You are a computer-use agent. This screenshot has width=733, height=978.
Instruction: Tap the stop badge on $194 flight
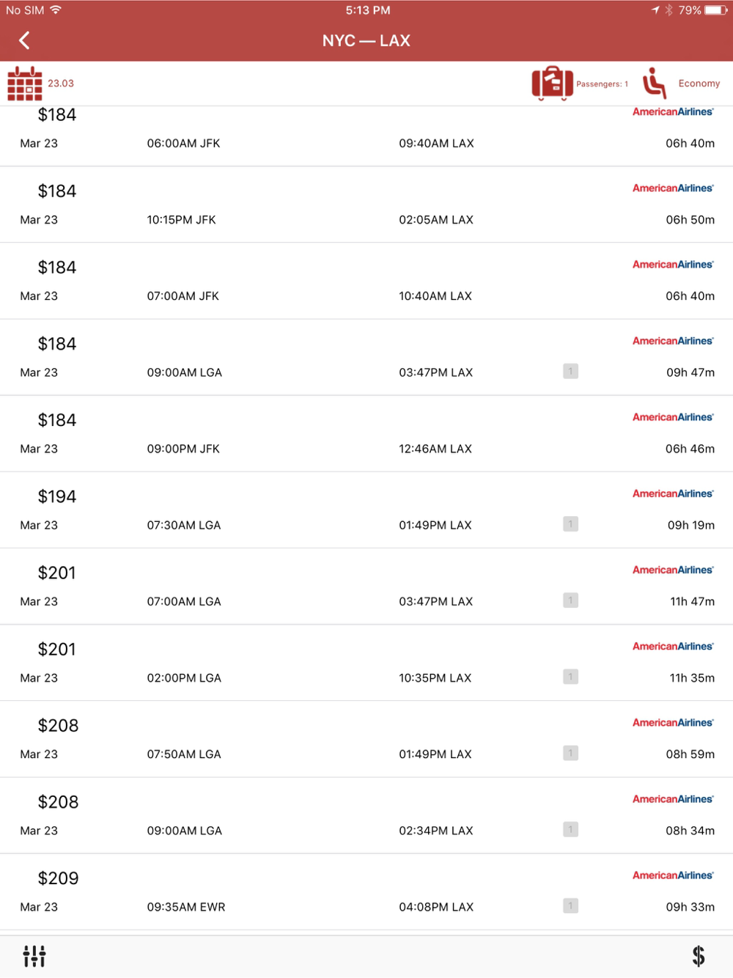click(x=571, y=523)
